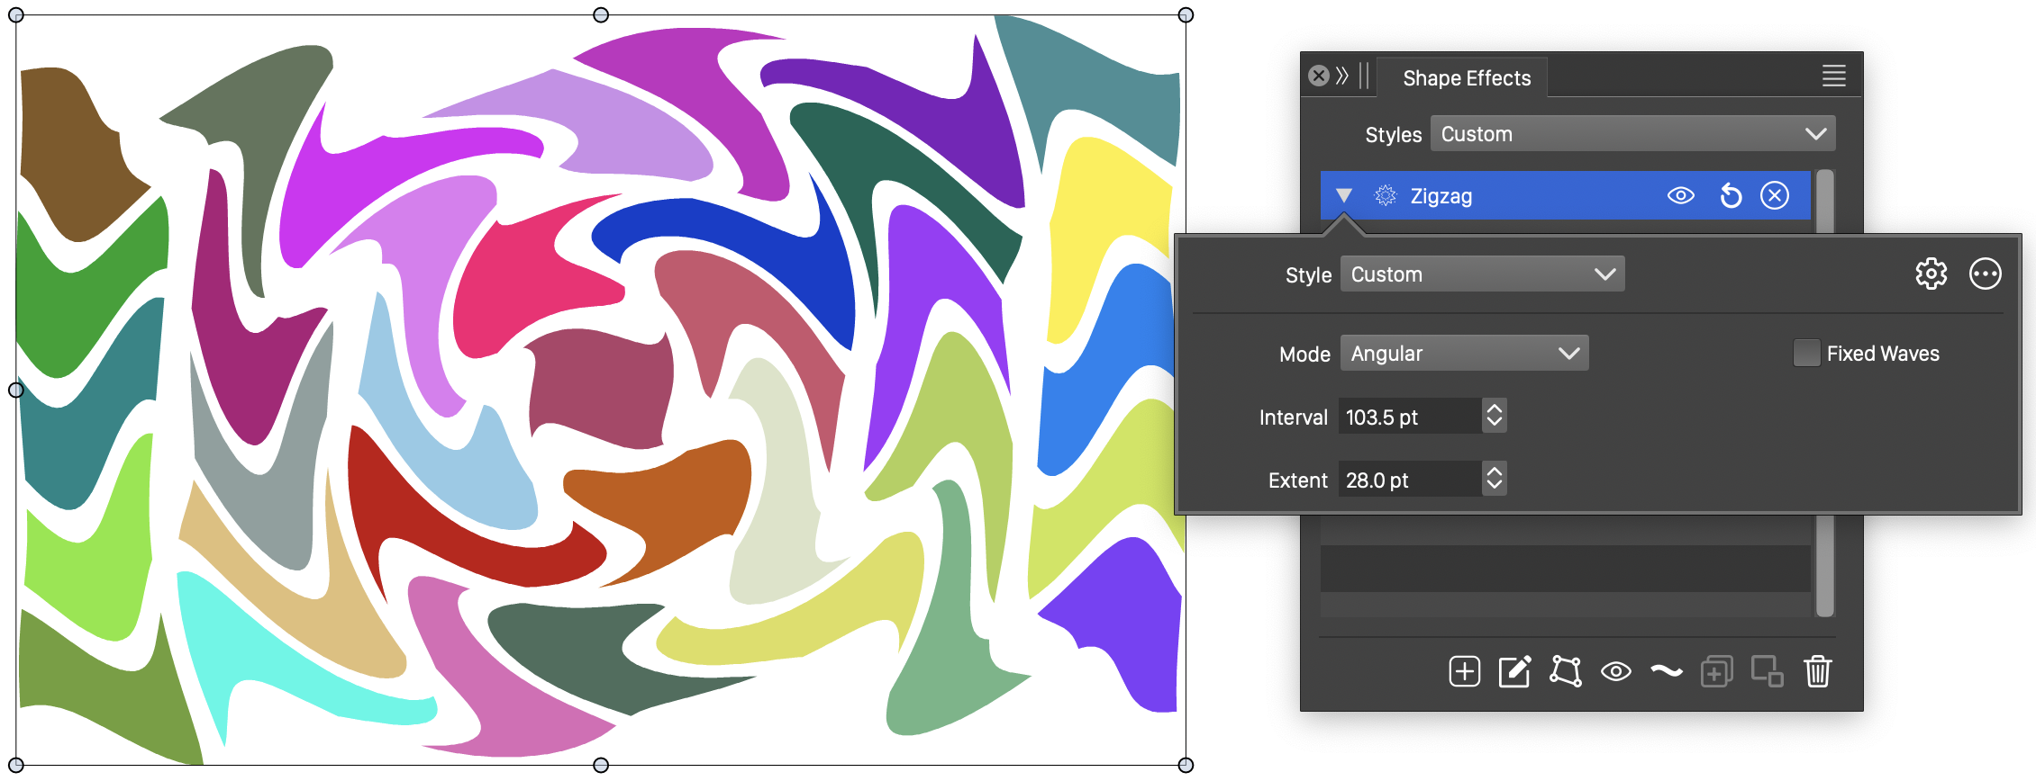Open the Mode dropdown set to Angular
The width and height of the screenshot is (2036, 781).
[x=1464, y=354]
